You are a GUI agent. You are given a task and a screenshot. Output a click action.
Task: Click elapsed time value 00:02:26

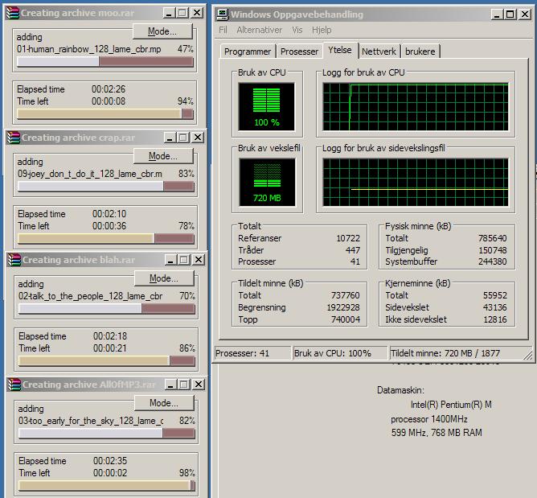109,89
